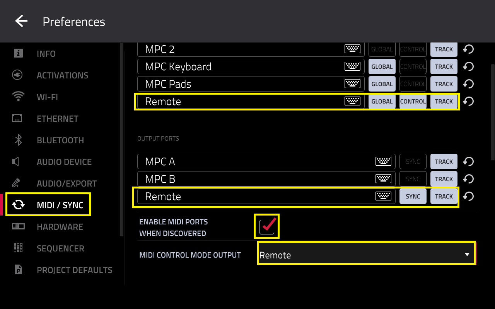Open the INFO preferences section
This screenshot has width=495, height=309.
point(46,54)
